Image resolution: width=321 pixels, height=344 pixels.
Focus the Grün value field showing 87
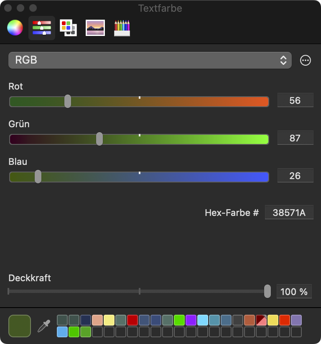tap(295, 138)
